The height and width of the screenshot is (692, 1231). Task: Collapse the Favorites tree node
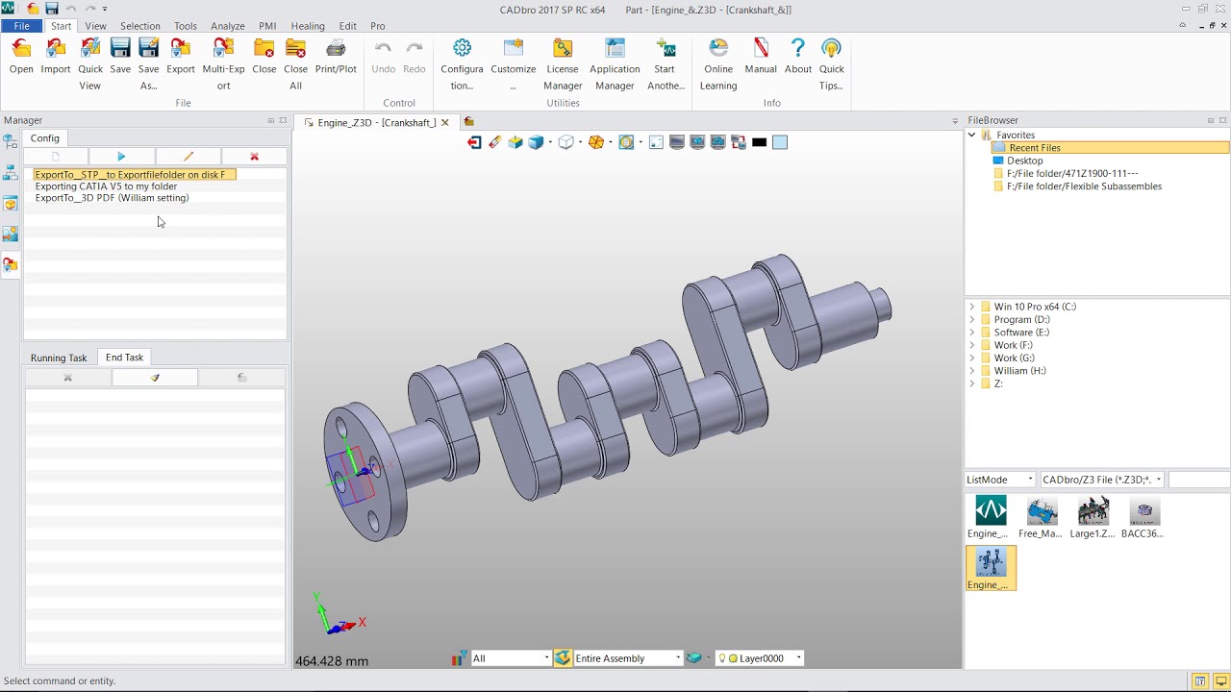pos(971,136)
